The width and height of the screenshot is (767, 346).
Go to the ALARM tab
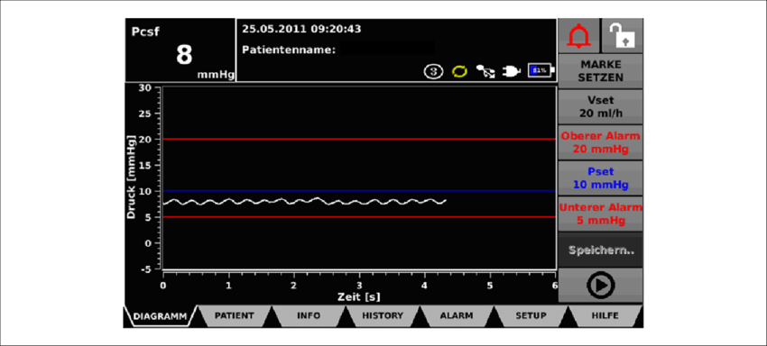(x=457, y=315)
